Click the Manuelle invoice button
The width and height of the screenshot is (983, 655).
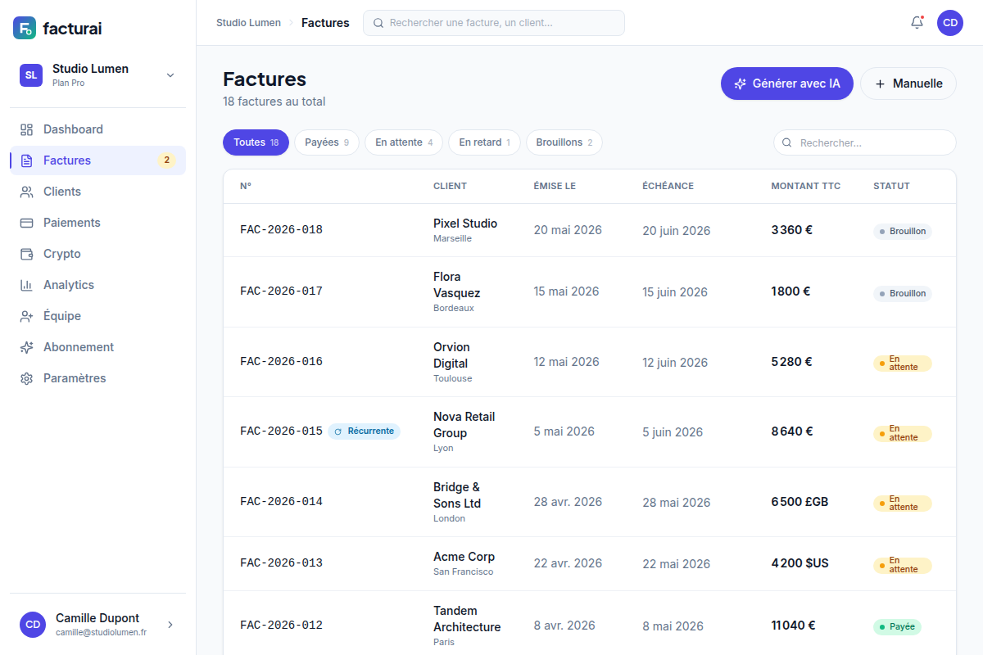coord(908,84)
